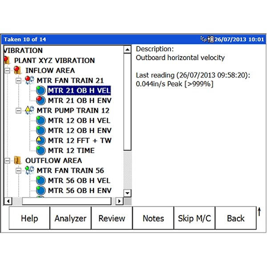
Task: Collapse the MTR PUMP TRAIN 12 node
Action: tap(18, 111)
